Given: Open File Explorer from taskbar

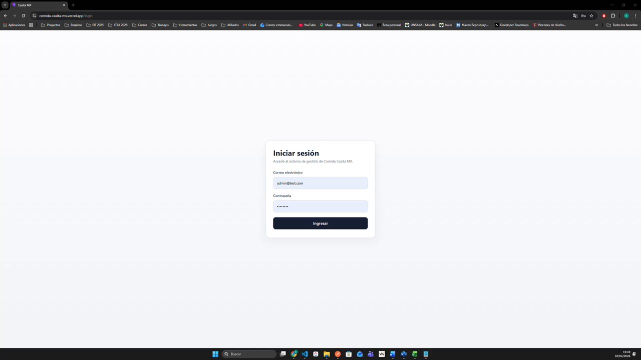Looking at the screenshot, I should point(327,354).
